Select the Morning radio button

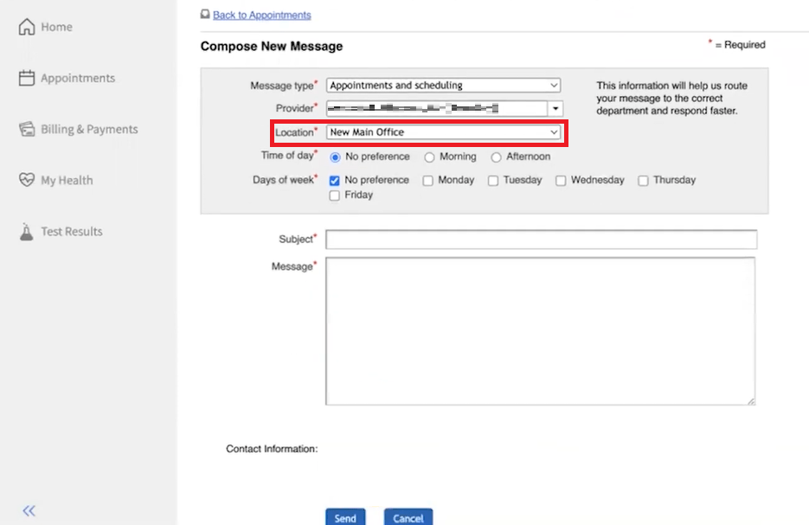(429, 157)
